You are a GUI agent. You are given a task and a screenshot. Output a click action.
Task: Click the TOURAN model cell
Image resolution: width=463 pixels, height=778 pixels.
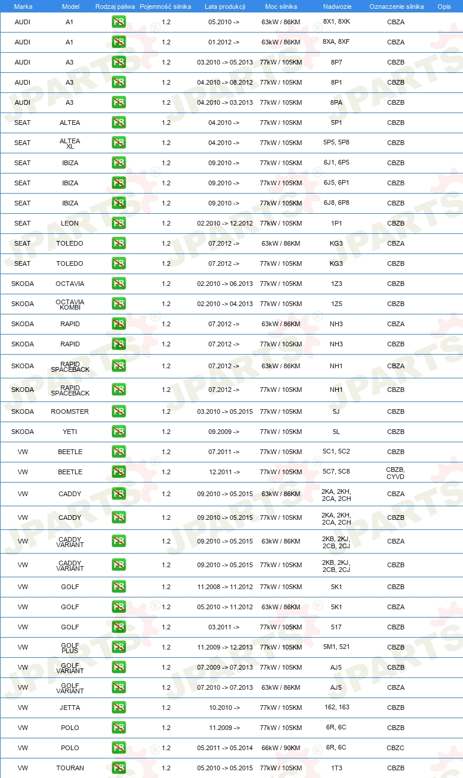point(70,768)
